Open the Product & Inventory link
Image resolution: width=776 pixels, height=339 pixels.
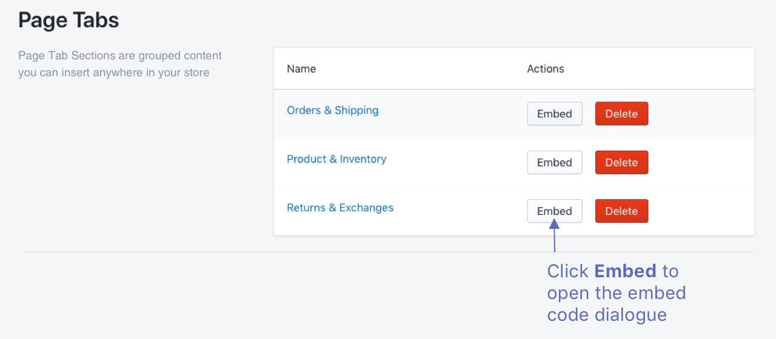(x=336, y=159)
